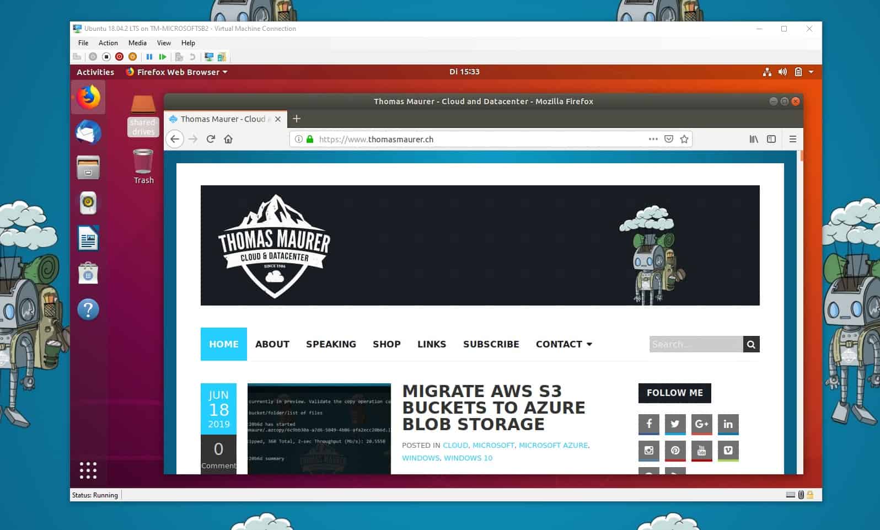Click the network icon in Ubuntu top bar
This screenshot has width=880, height=530.
767,72
